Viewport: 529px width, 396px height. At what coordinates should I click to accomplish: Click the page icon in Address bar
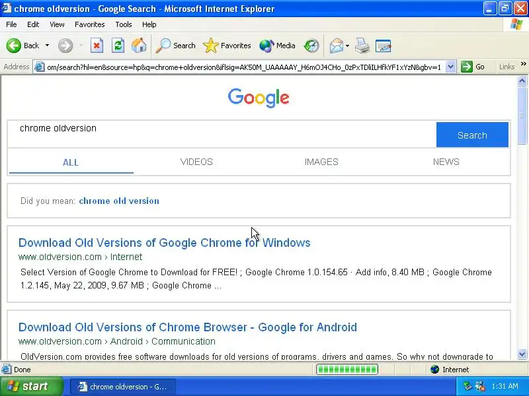click(40, 67)
